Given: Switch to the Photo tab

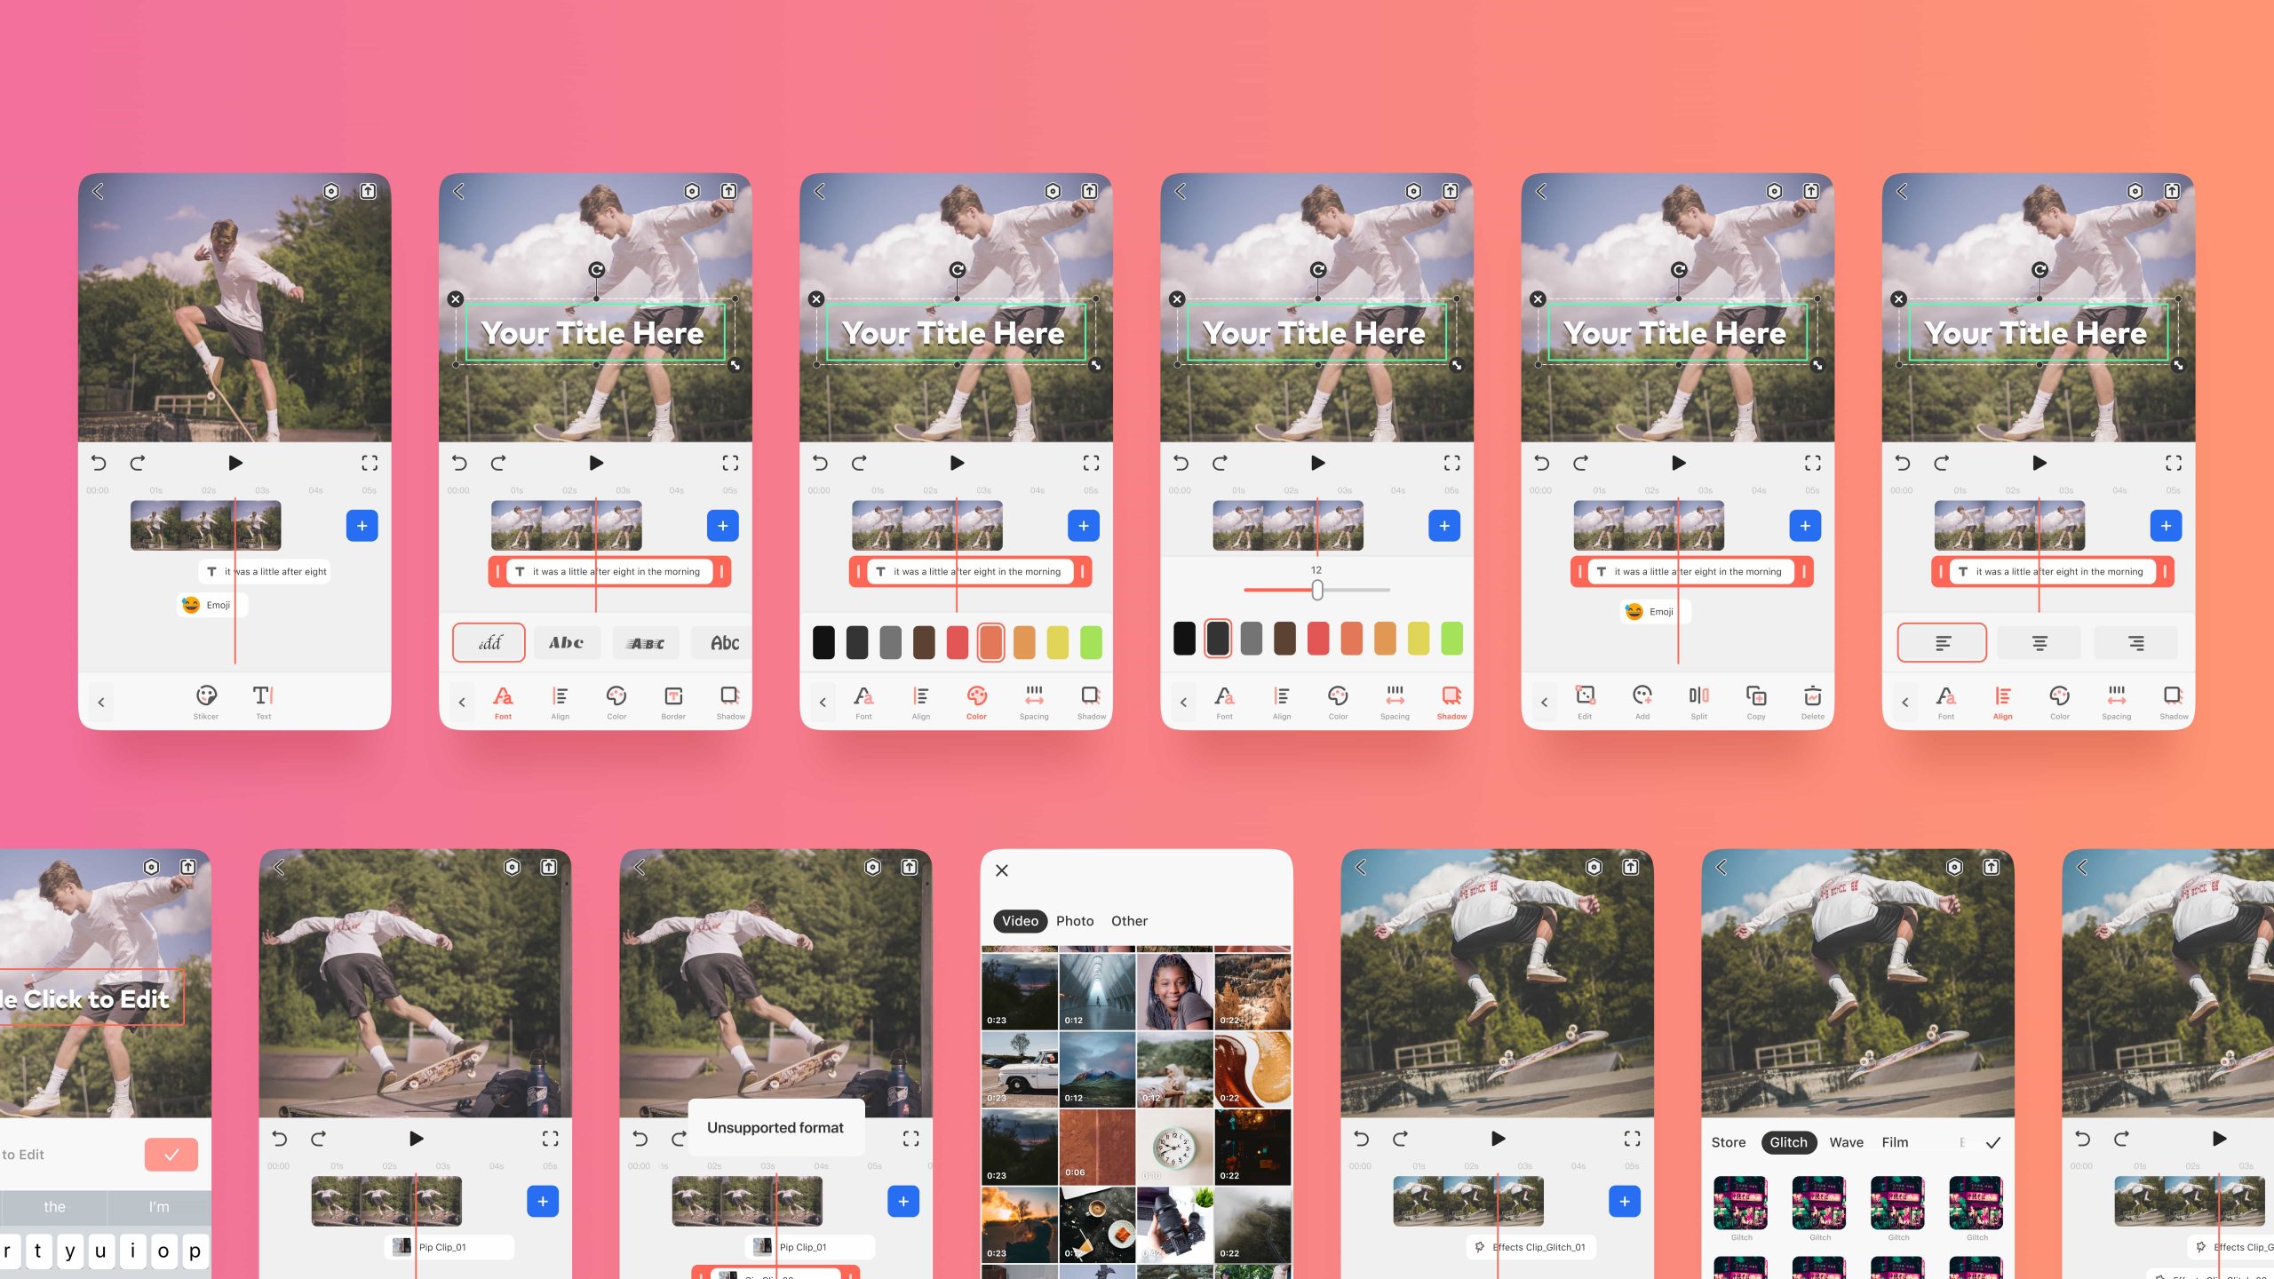Looking at the screenshot, I should 1075,920.
